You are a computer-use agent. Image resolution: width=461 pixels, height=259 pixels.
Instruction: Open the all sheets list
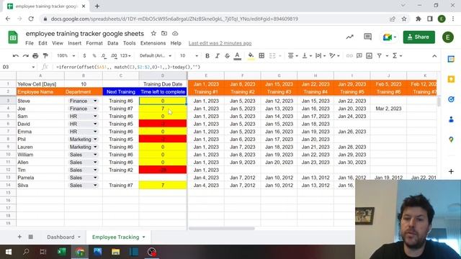30,237
